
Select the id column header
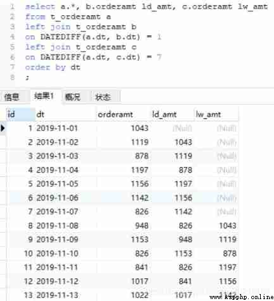click(21, 114)
